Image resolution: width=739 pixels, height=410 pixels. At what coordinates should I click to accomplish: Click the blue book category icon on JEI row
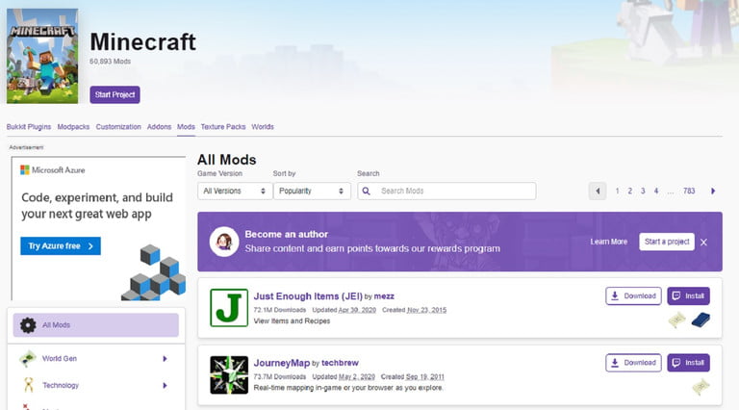(701, 320)
